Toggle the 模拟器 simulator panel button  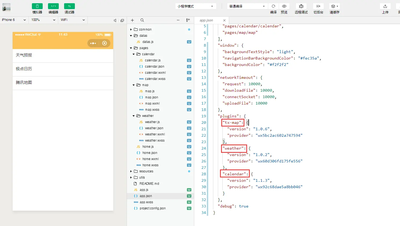(x=37, y=6)
